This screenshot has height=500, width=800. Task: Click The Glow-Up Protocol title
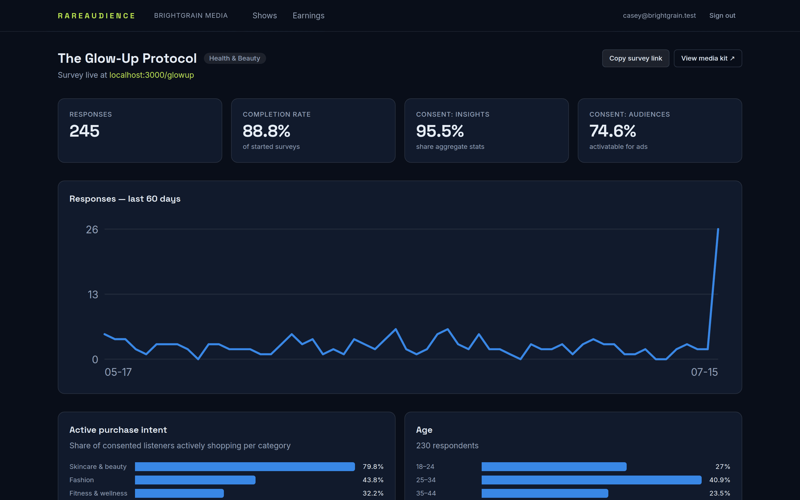click(127, 58)
